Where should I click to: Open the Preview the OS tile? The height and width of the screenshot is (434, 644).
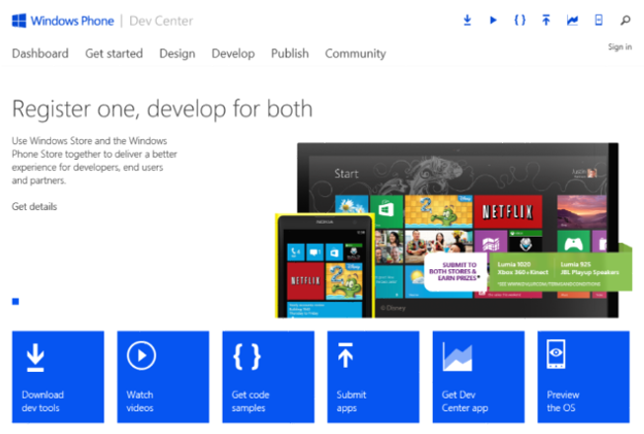584,377
